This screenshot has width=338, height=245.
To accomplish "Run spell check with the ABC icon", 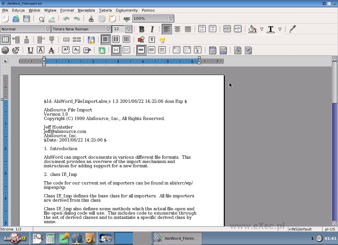I will pos(126,19).
